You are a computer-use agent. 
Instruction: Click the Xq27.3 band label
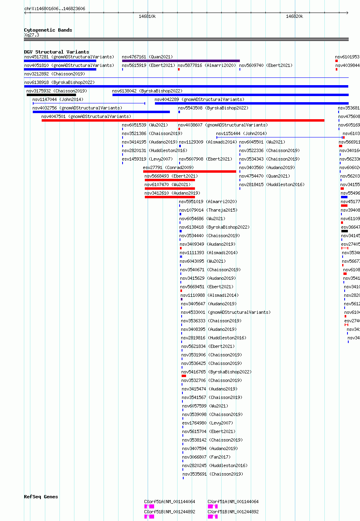click(x=32, y=35)
